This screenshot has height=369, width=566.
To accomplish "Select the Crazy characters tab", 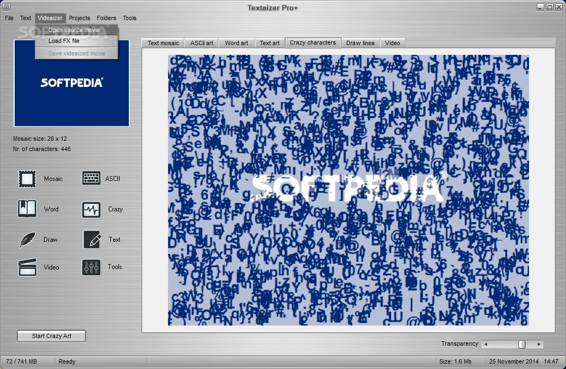I will pos(313,42).
